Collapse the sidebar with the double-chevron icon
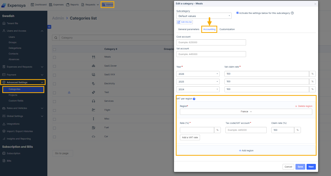The height and width of the screenshot is (176, 331). click(49, 27)
